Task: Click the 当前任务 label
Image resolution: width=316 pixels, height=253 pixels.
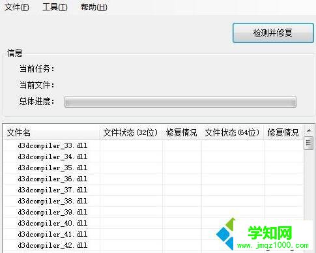Action: (36, 69)
